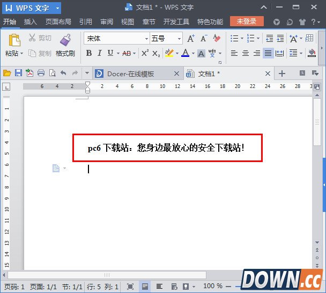Screen dimensions: 326x293
Task: Select the Format Painter brush
Action: (65, 40)
